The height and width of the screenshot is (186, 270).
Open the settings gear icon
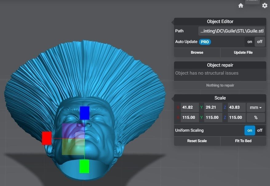point(265,6)
